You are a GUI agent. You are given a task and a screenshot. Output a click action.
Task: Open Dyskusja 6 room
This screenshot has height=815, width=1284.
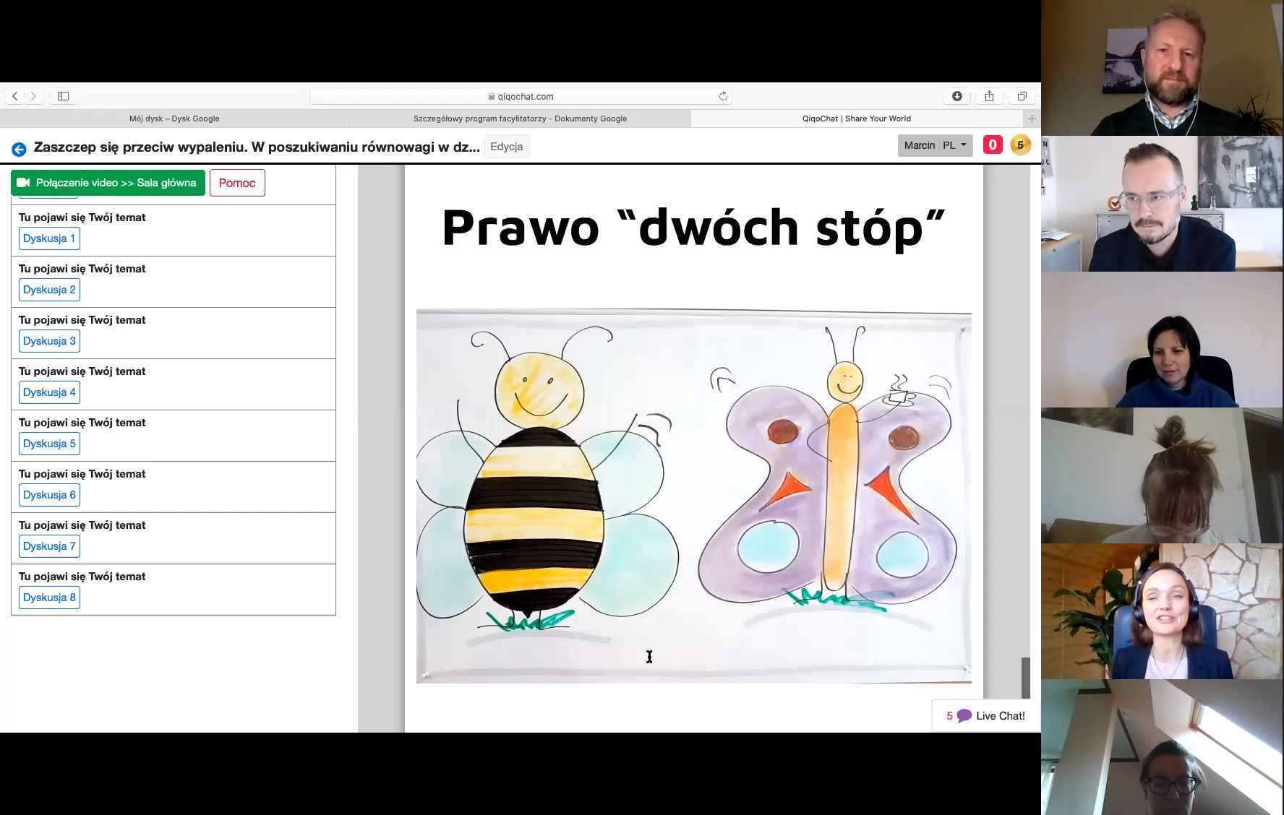[x=49, y=495]
